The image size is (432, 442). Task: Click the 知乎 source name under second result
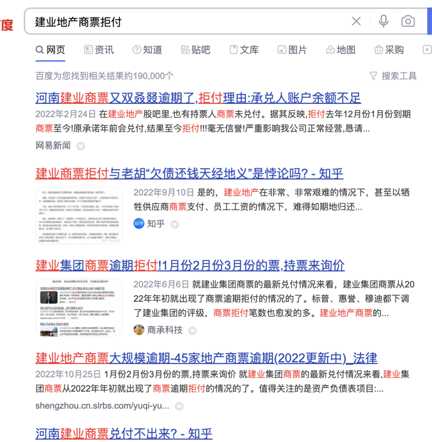pos(156,224)
